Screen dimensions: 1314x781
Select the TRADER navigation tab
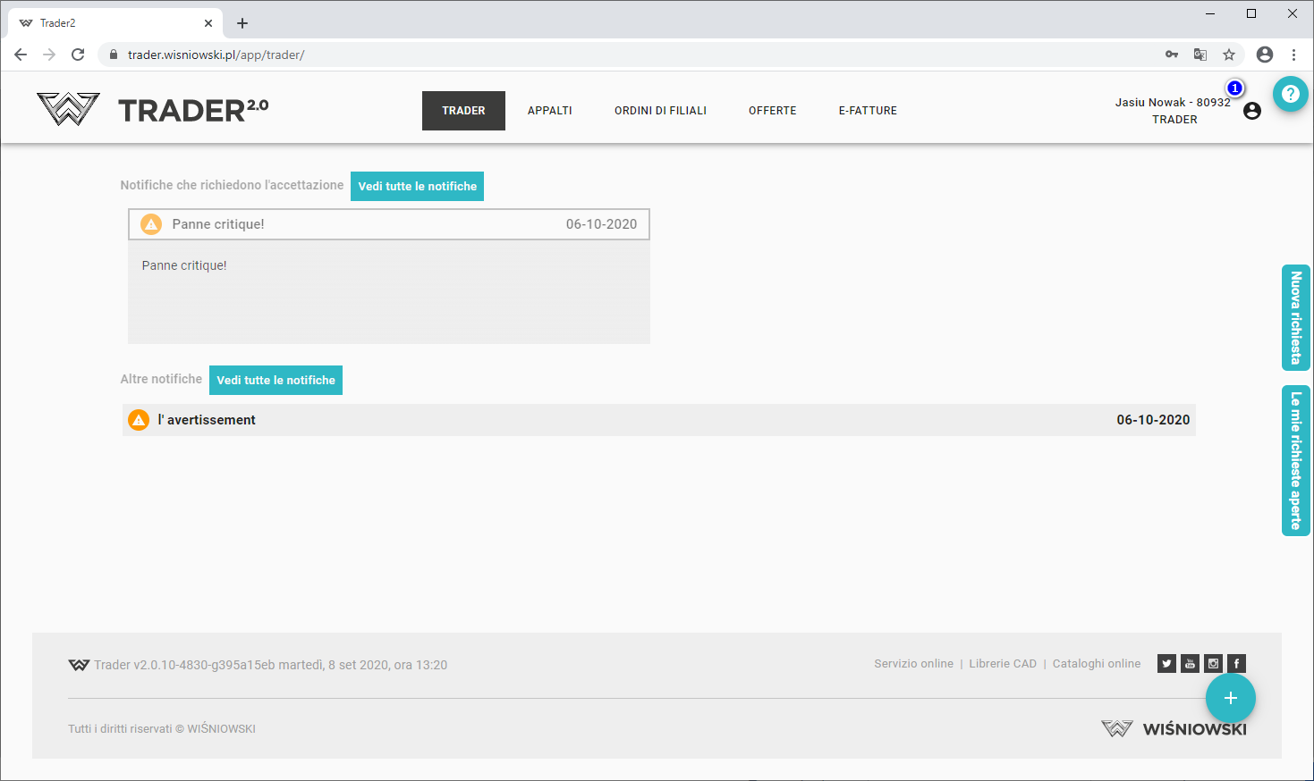click(463, 111)
